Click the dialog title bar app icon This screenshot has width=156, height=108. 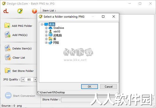pos(41,16)
